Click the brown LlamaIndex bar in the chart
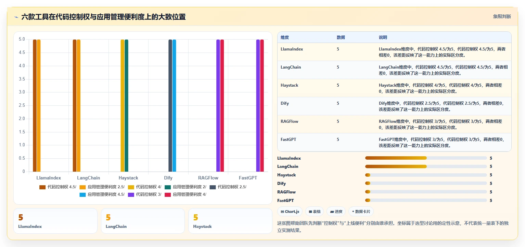This screenshot has width=525, height=247. 35,105
